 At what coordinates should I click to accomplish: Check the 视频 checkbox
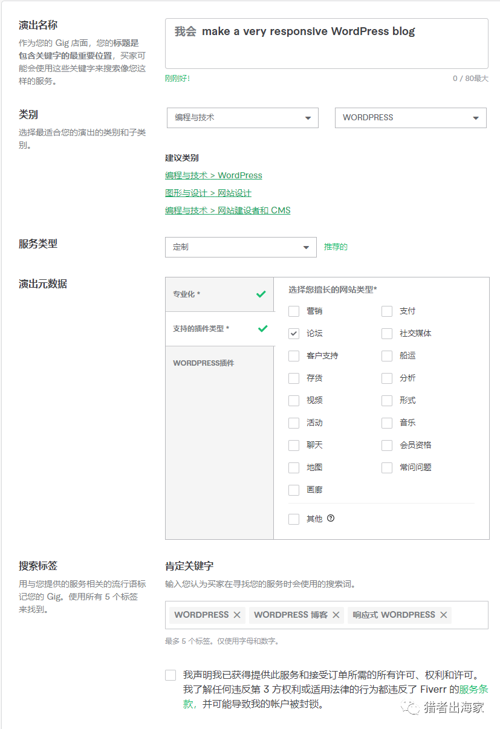[x=294, y=401]
